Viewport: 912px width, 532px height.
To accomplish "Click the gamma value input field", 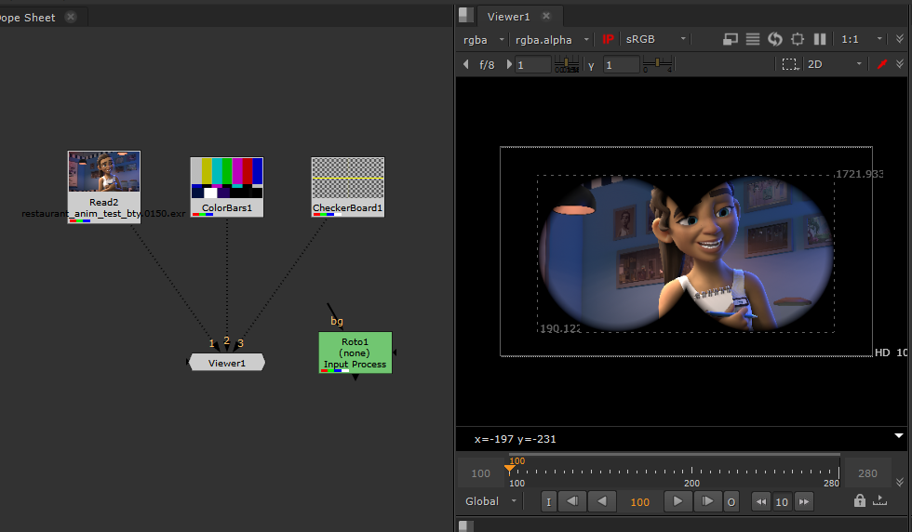I will click(622, 64).
